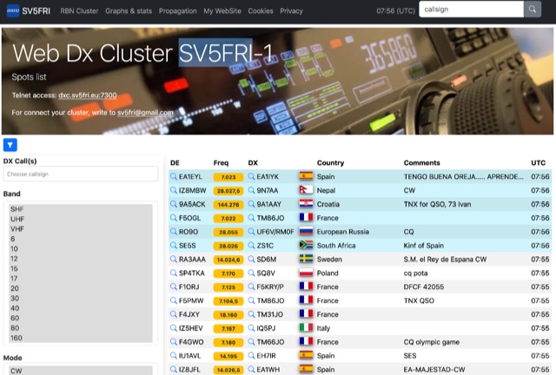The image size is (556, 375).
Task: Click the sv5fri@gmail.com email link
Action: click(145, 113)
